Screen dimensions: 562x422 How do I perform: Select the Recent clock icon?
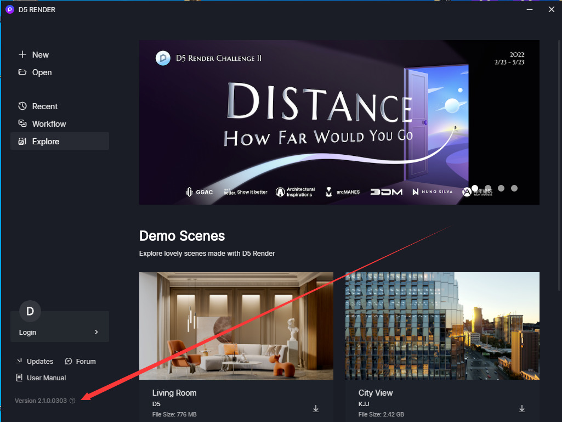coord(22,106)
